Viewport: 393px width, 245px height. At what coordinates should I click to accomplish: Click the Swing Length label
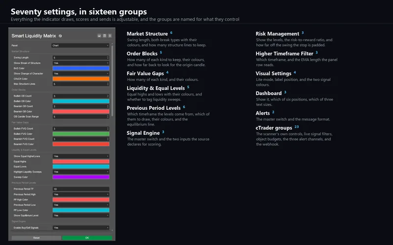click(21, 57)
